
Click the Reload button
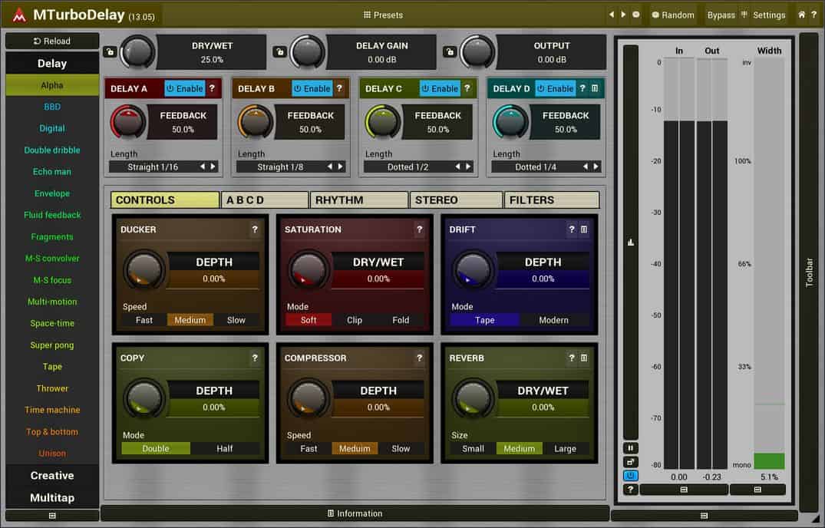(x=52, y=41)
